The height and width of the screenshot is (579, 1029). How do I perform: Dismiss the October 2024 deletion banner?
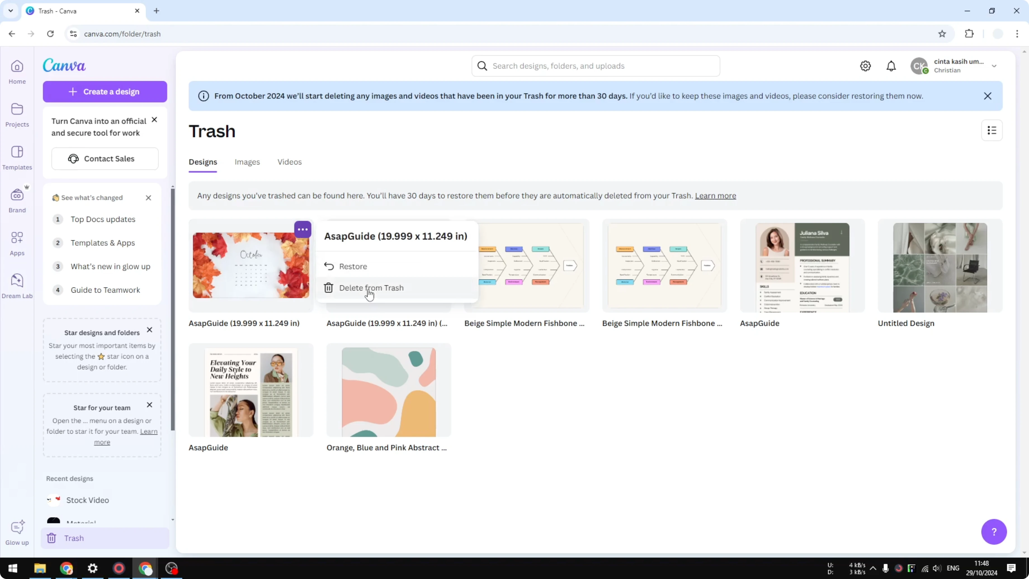point(987,96)
